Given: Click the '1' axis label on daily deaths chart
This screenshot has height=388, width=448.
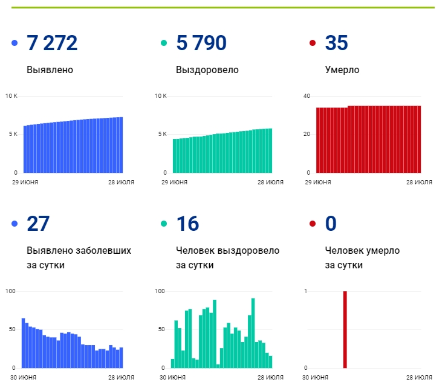Looking at the screenshot, I should pyautogui.click(x=305, y=291).
